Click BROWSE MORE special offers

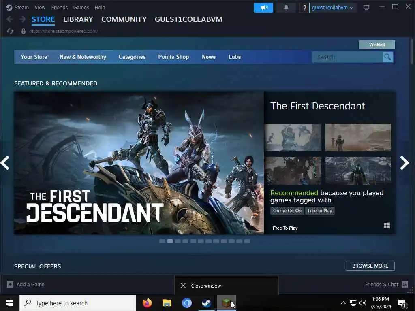[x=370, y=266]
